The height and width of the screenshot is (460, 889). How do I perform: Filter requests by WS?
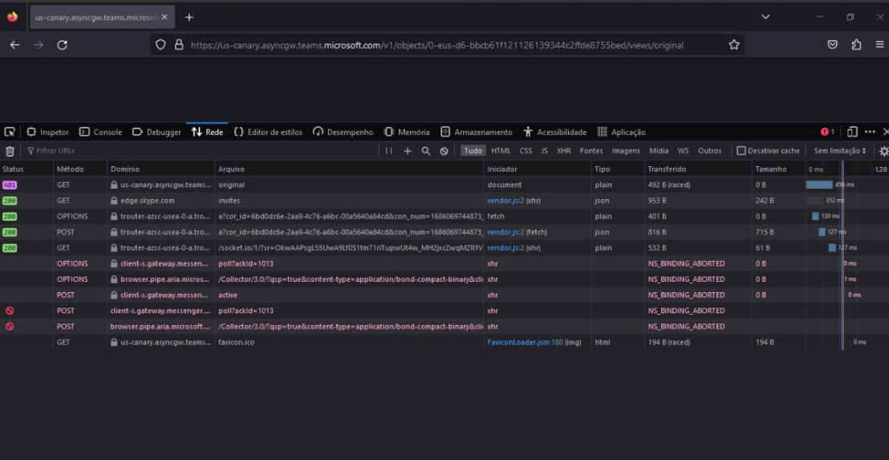[x=683, y=151]
